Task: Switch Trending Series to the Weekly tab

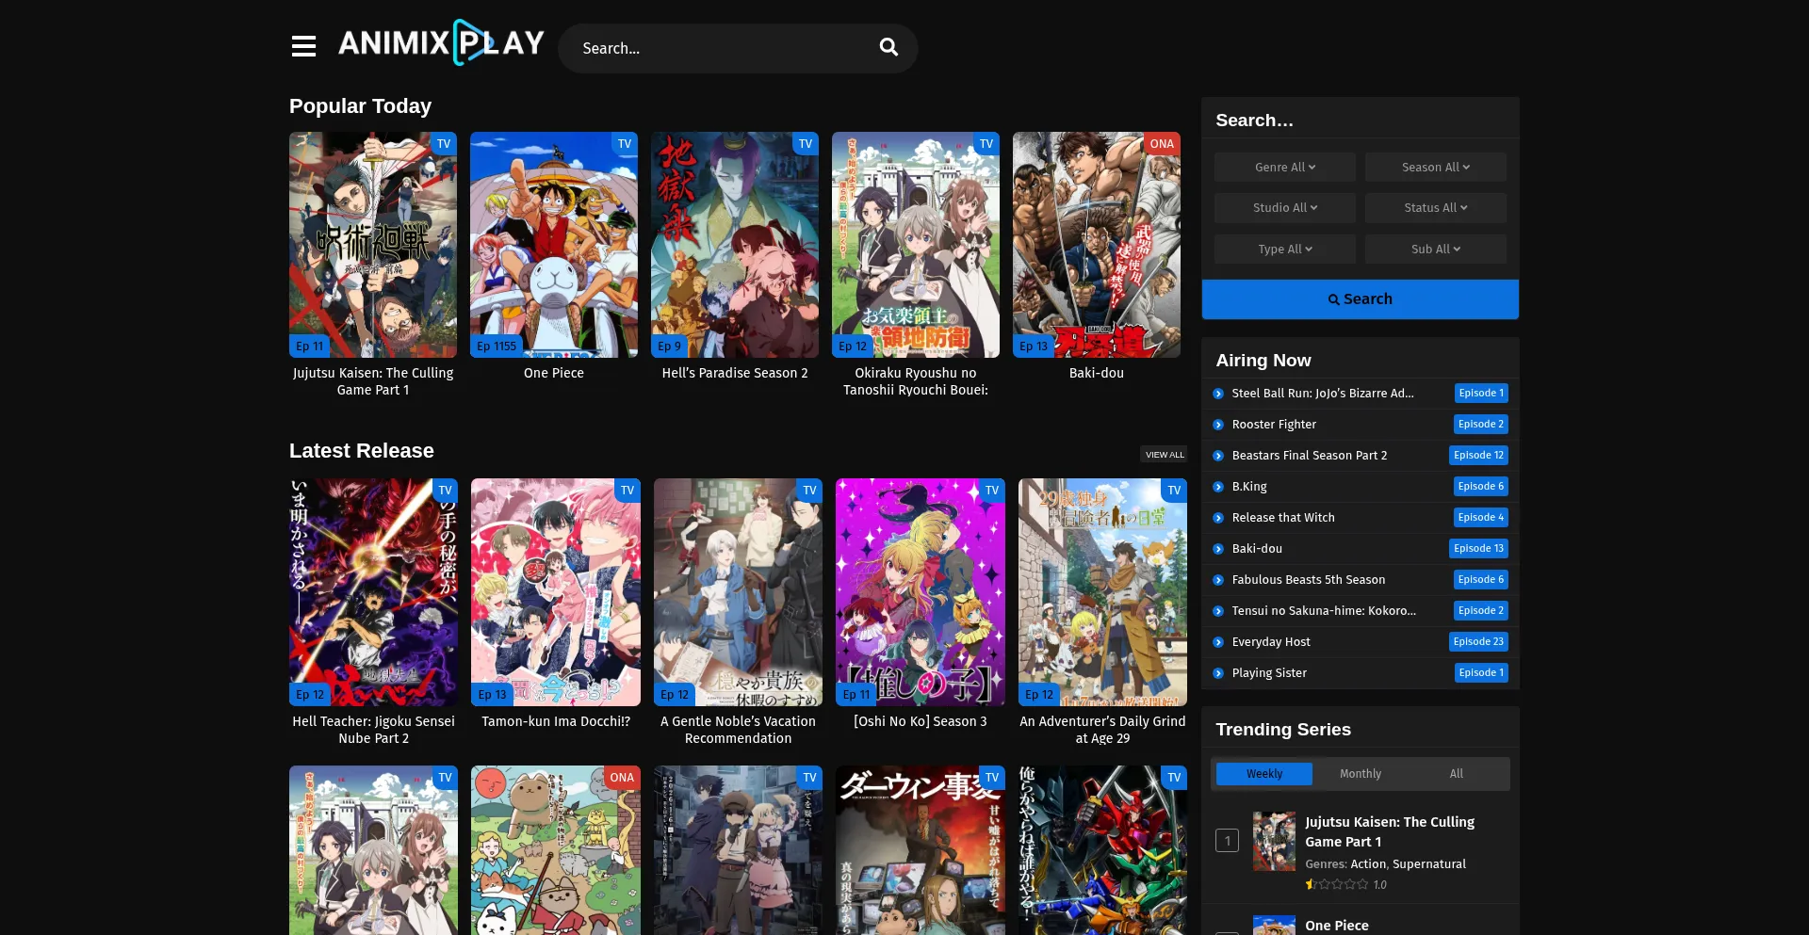Action: coord(1264,774)
